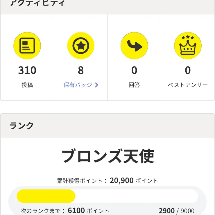
Task: Click the badge count 8
Action: click(81, 70)
